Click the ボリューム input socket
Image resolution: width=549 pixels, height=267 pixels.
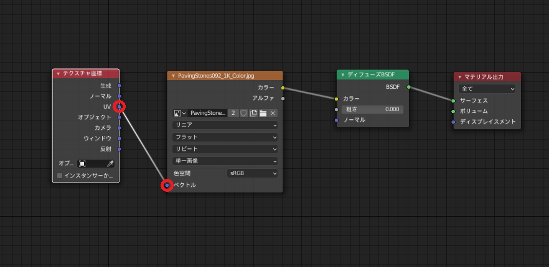click(x=453, y=112)
